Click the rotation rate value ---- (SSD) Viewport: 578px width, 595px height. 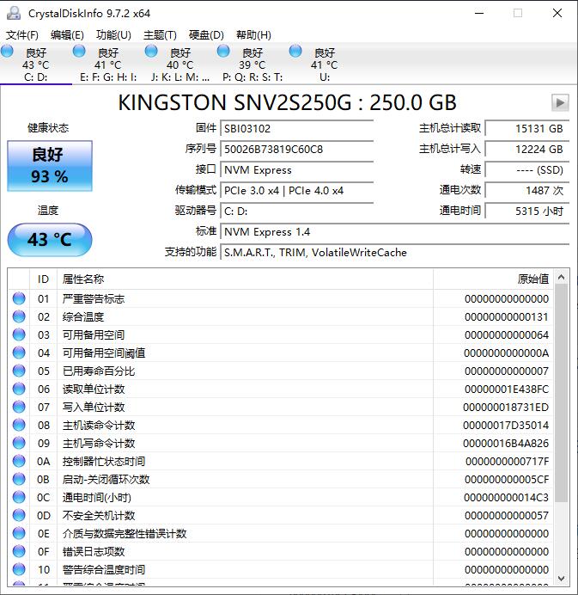527,169
